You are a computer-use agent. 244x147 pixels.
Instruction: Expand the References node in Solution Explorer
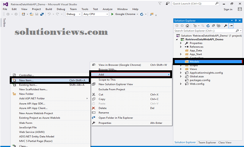(x=181, y=47)
